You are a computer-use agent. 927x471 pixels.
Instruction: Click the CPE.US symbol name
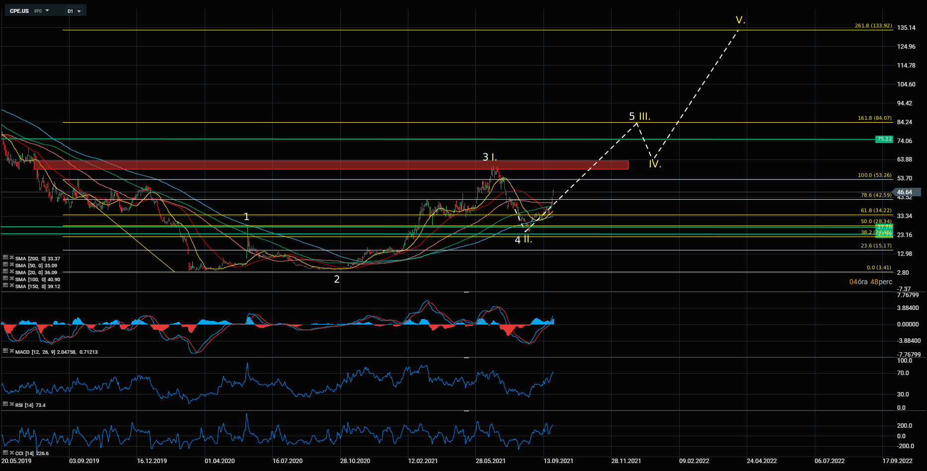[x=19, y=11]
